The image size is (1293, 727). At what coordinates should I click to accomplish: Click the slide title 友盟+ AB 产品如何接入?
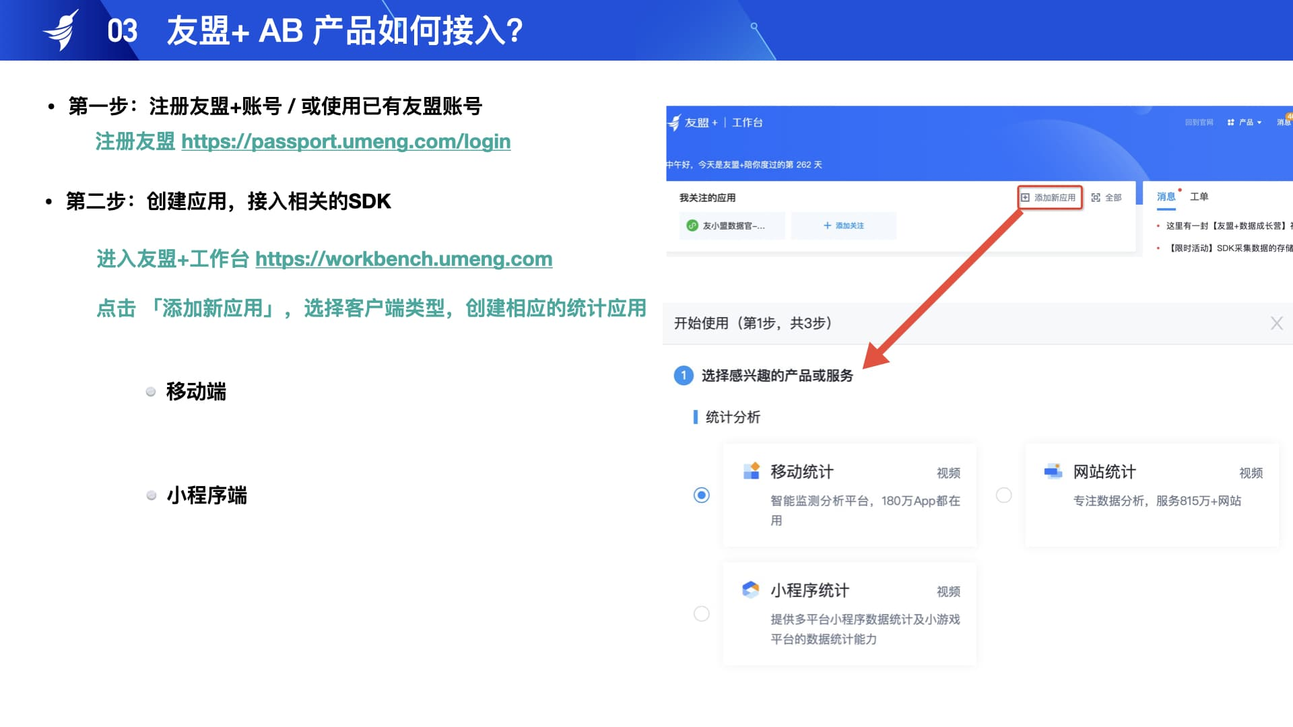345,31
